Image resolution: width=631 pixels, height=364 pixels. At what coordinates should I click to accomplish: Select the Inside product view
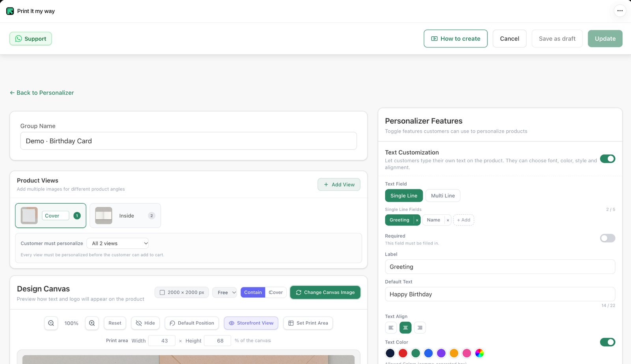pyautogui.click(x=125, y=216)
